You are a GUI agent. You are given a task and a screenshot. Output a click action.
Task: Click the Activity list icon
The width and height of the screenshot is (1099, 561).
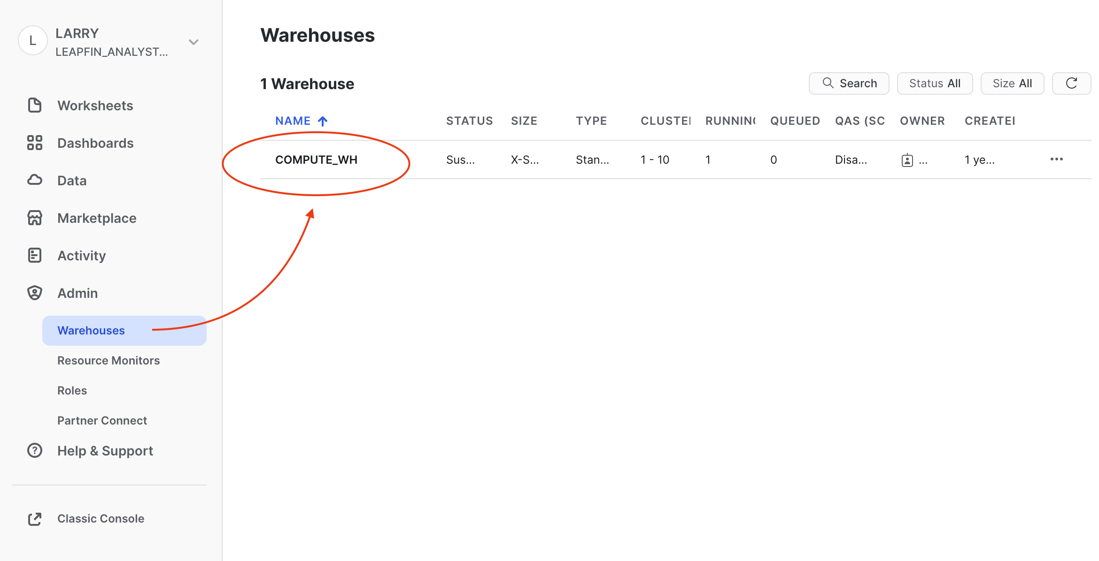[x=35, y=256]
